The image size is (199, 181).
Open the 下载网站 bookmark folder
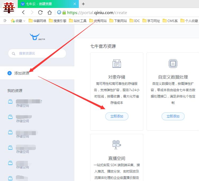pos(118,21)
